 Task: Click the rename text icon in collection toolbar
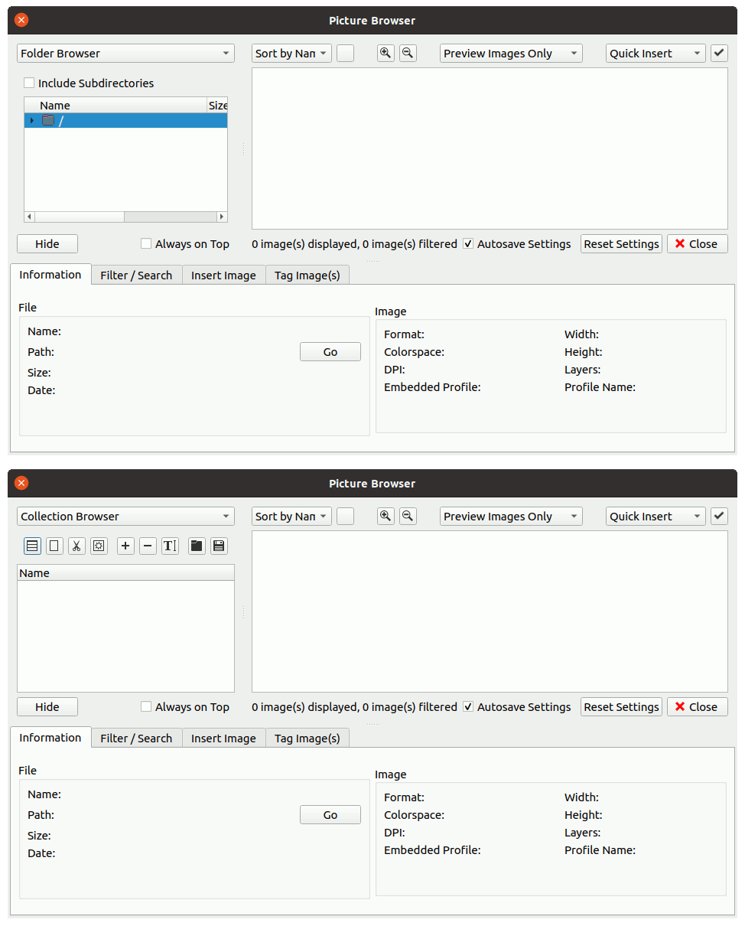170,546
